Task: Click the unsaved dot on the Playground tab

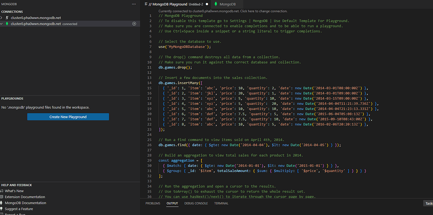Action: click(x=207, y=4)
